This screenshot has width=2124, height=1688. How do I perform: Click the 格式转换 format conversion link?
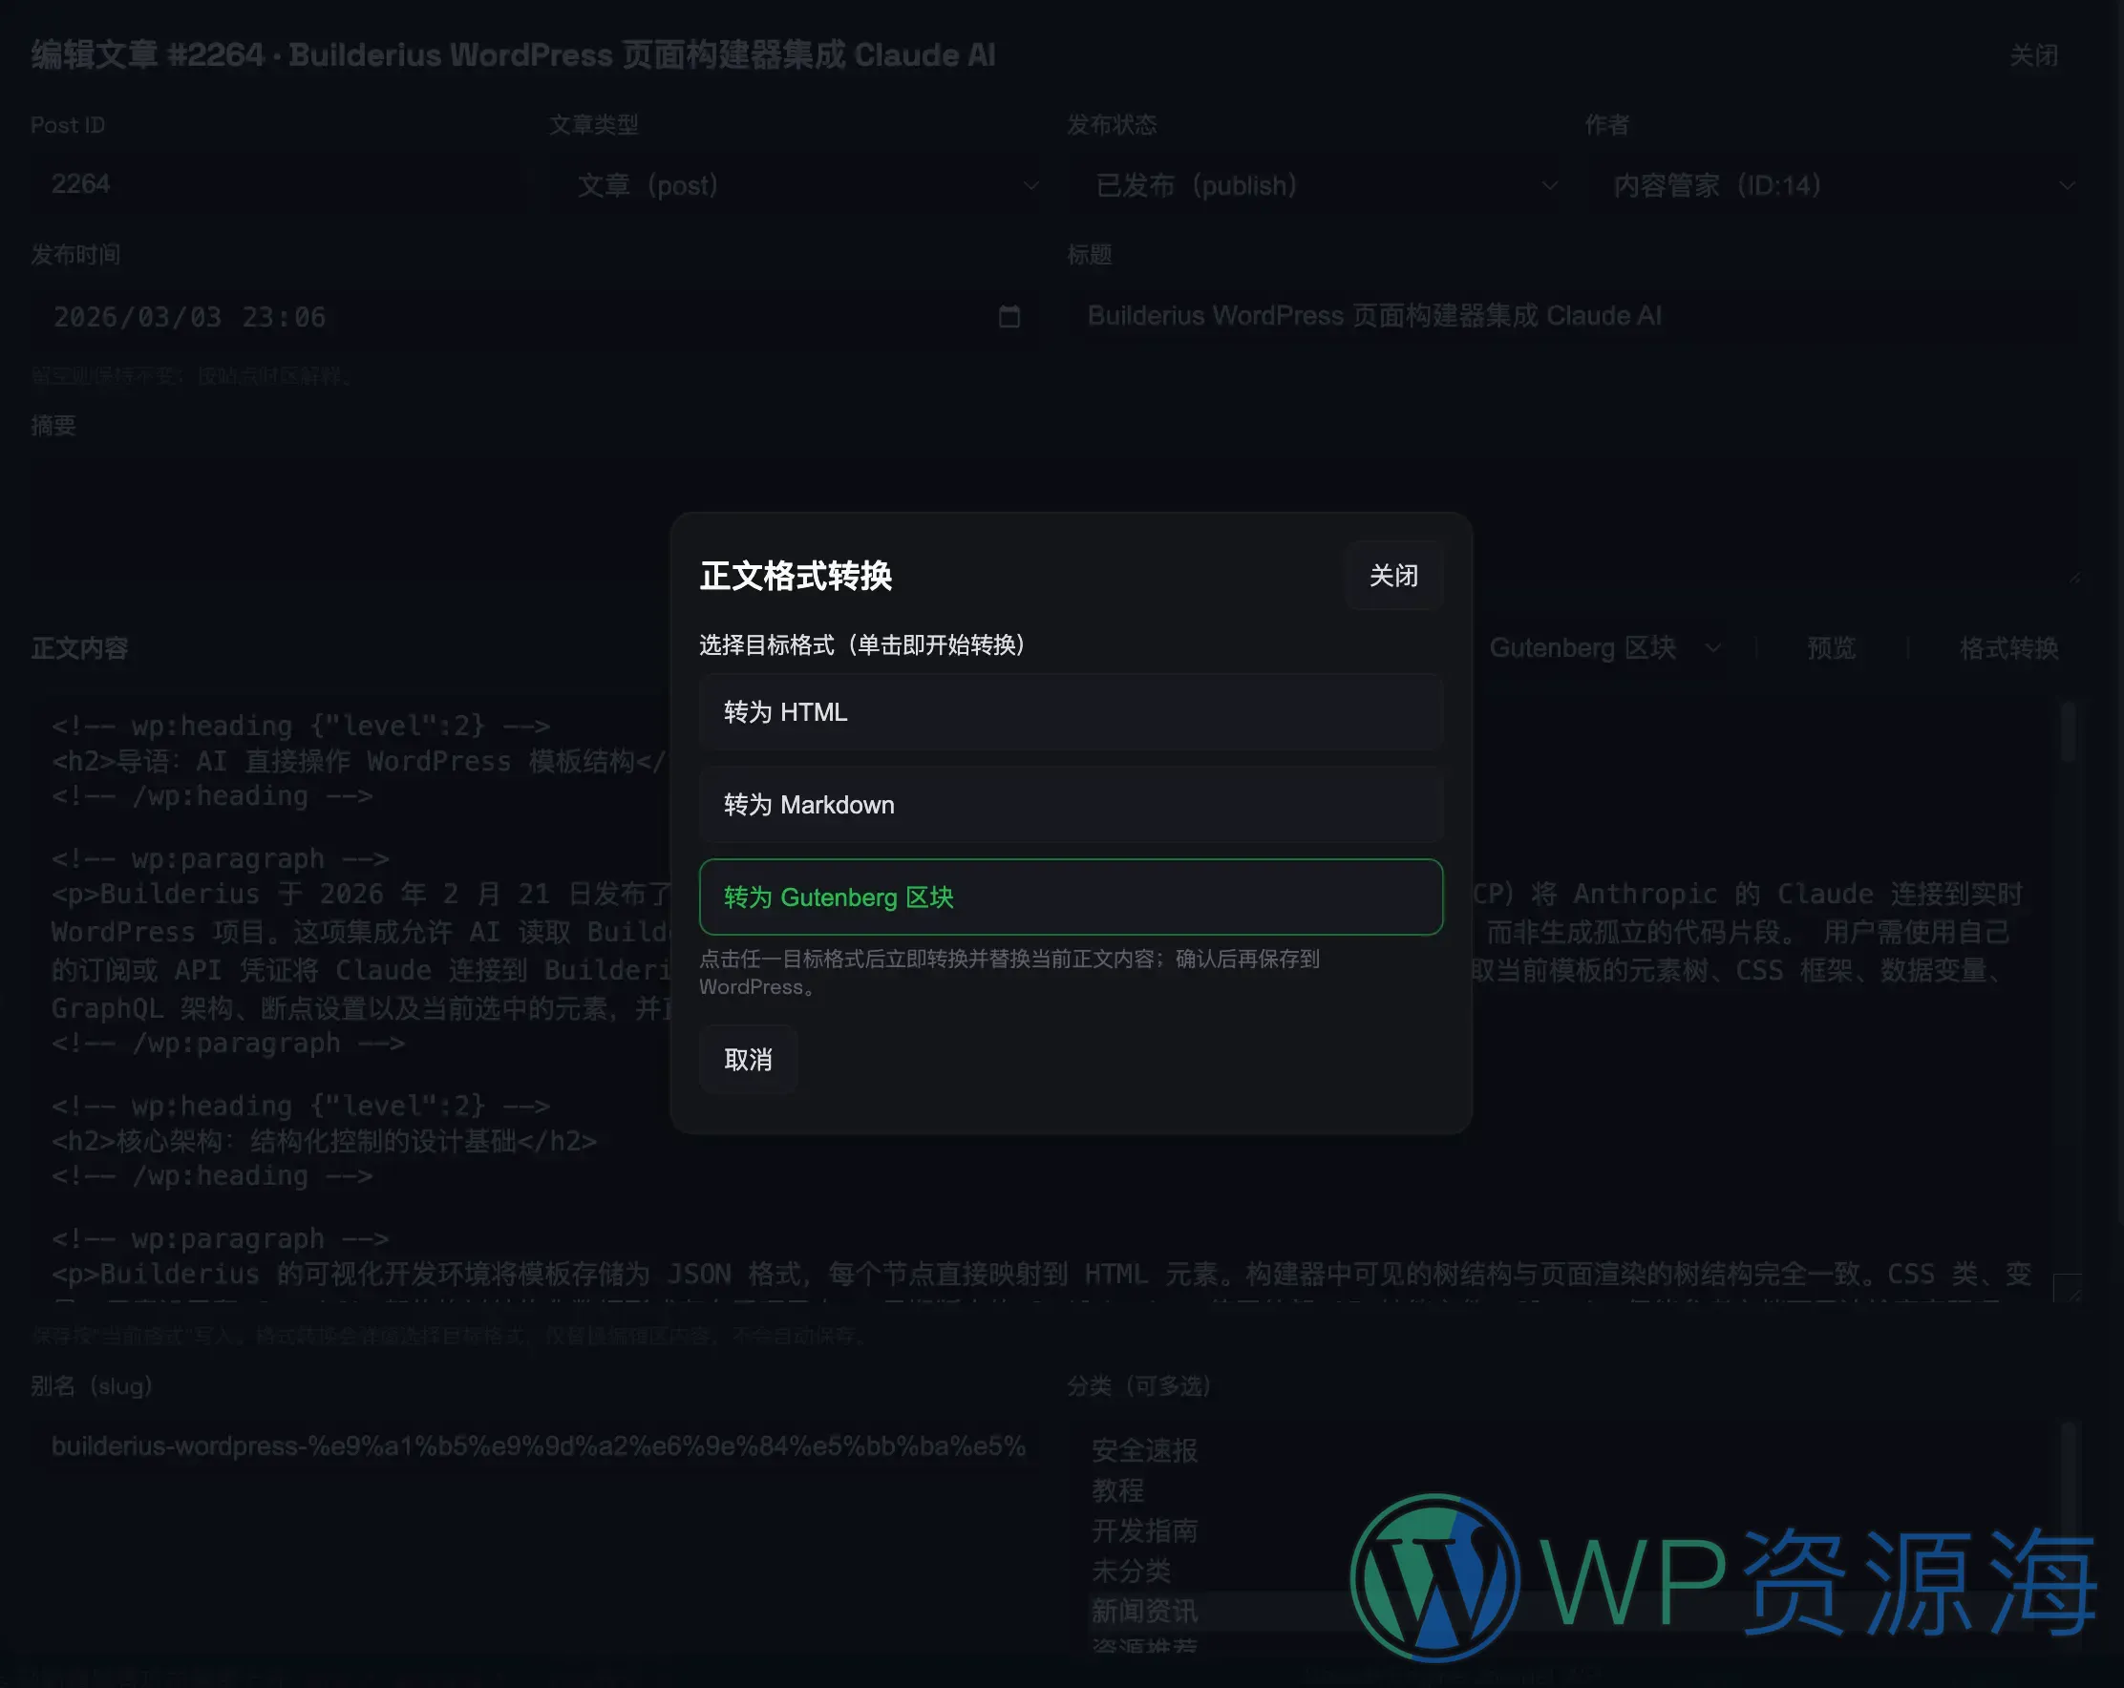tap(2007, 648)
